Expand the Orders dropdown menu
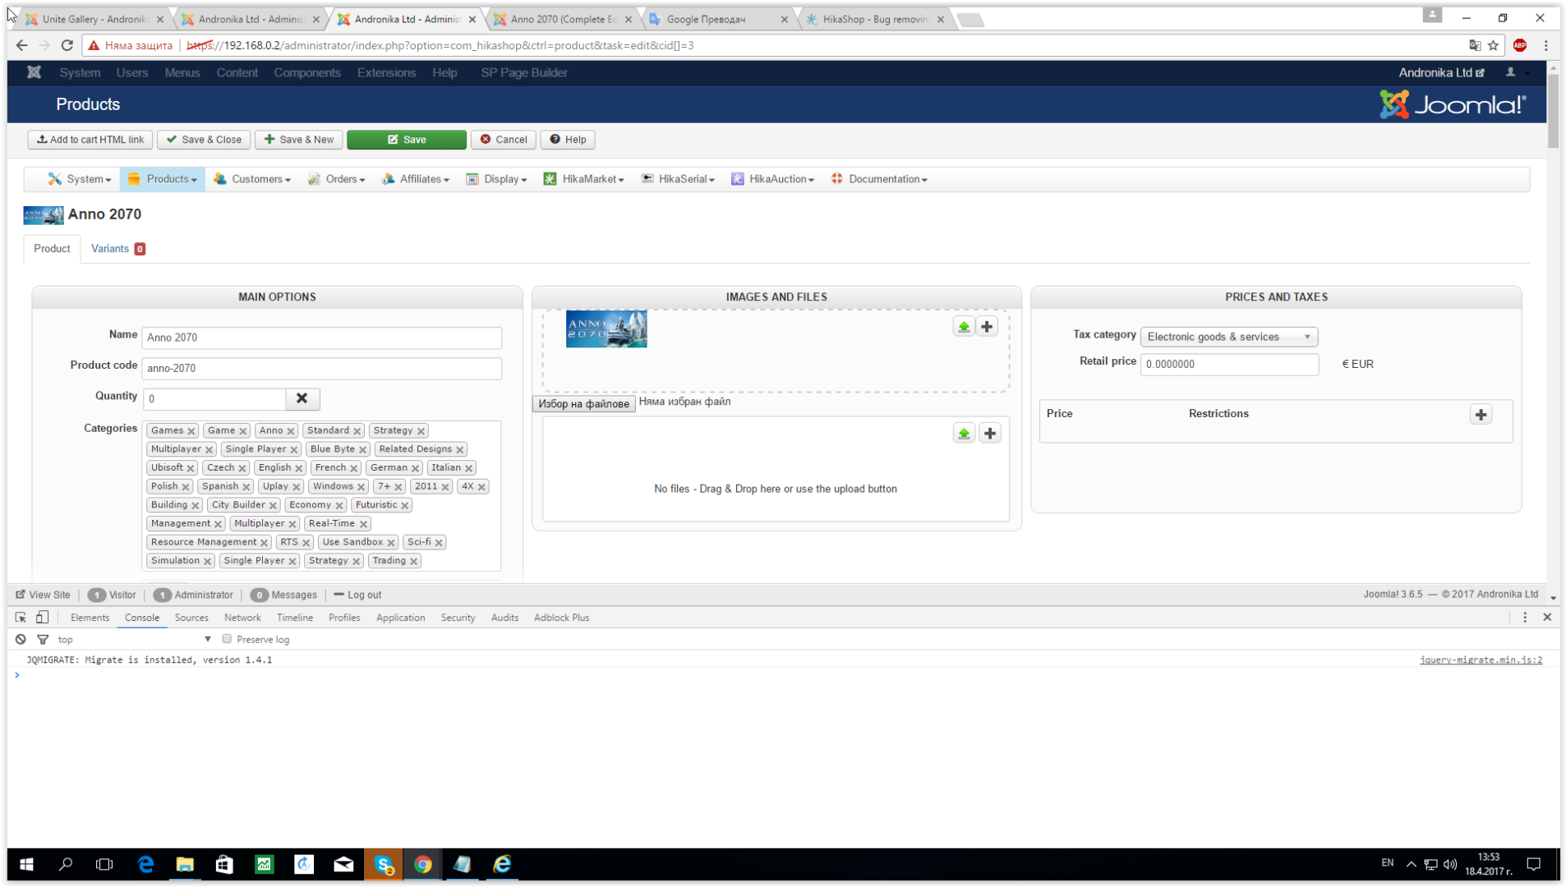This screenshot has height=887, width=1566. click(x=337, y=179)
